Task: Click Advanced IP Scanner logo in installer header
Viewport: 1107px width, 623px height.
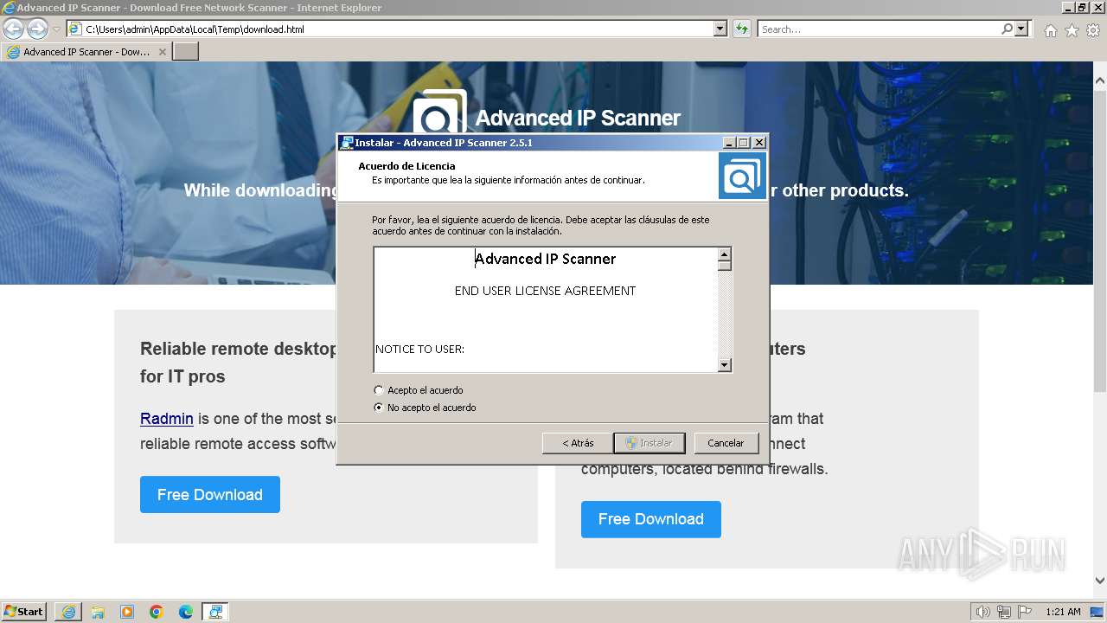Action: pos(742,176)
